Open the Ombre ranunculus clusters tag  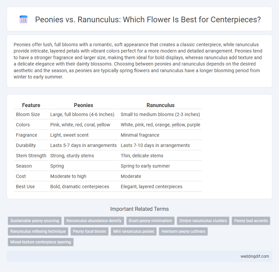click(x=203, y=221)
